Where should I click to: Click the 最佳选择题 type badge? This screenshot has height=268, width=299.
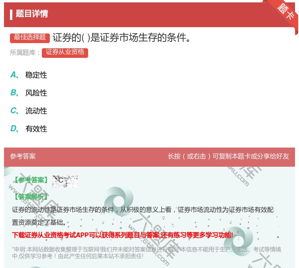(x=30, y=38)
